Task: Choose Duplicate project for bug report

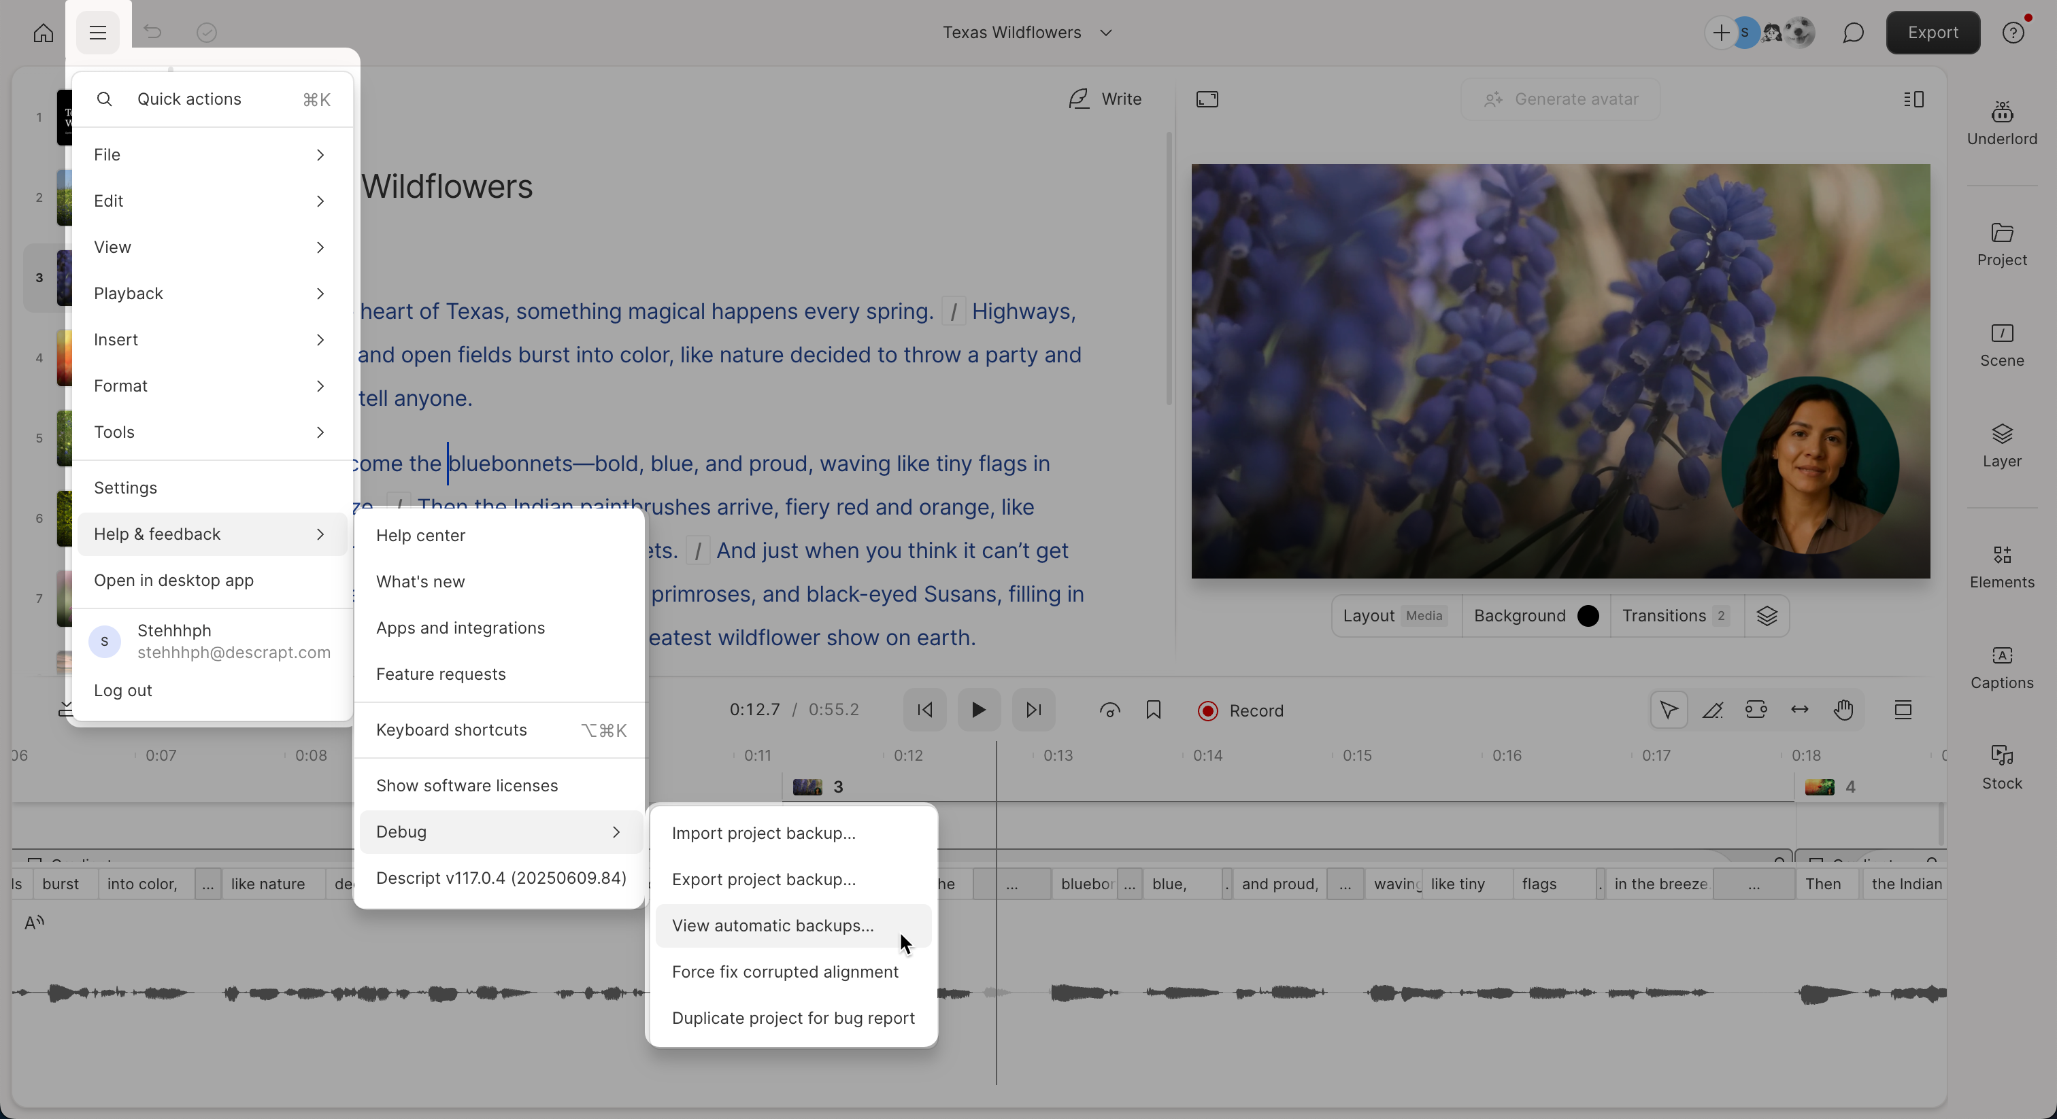Action: coord(792,1018)
